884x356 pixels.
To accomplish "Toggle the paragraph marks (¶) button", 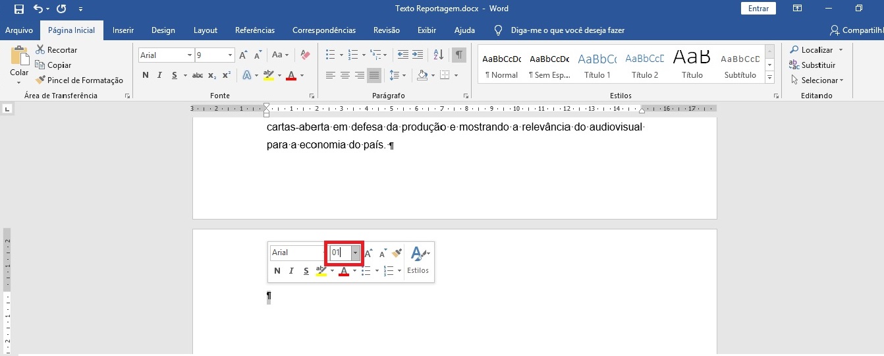I will (458, 55).
